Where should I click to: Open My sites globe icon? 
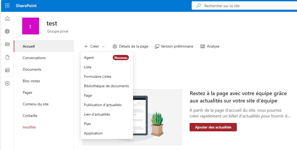[7, 32]
